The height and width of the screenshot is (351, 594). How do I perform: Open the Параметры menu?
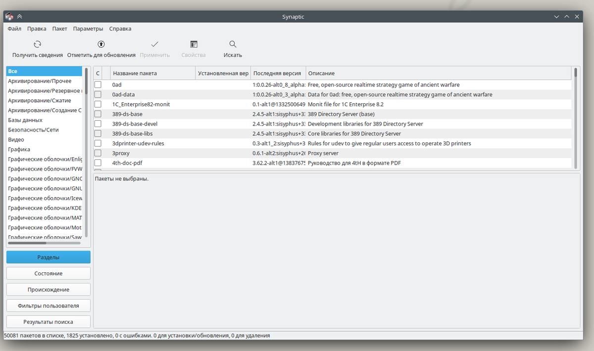(88, 29)
